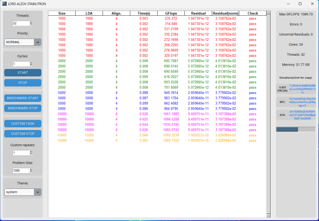Viewport: 319px width, 221px height.
Task: Click the Memory: 31.77 GB label
Action: (296, 65)
